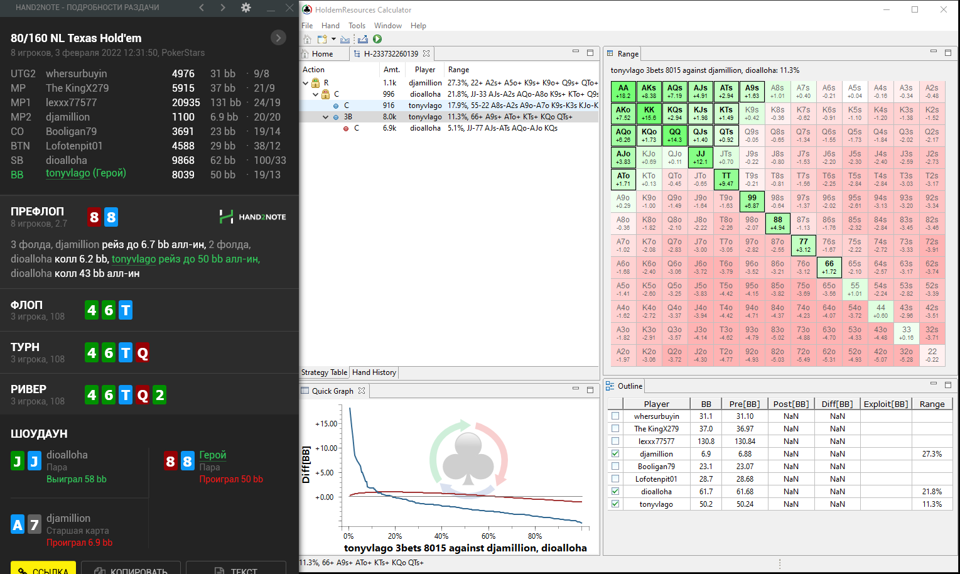Uncheck djamillion checkbox in Outline

click(615, 453)
